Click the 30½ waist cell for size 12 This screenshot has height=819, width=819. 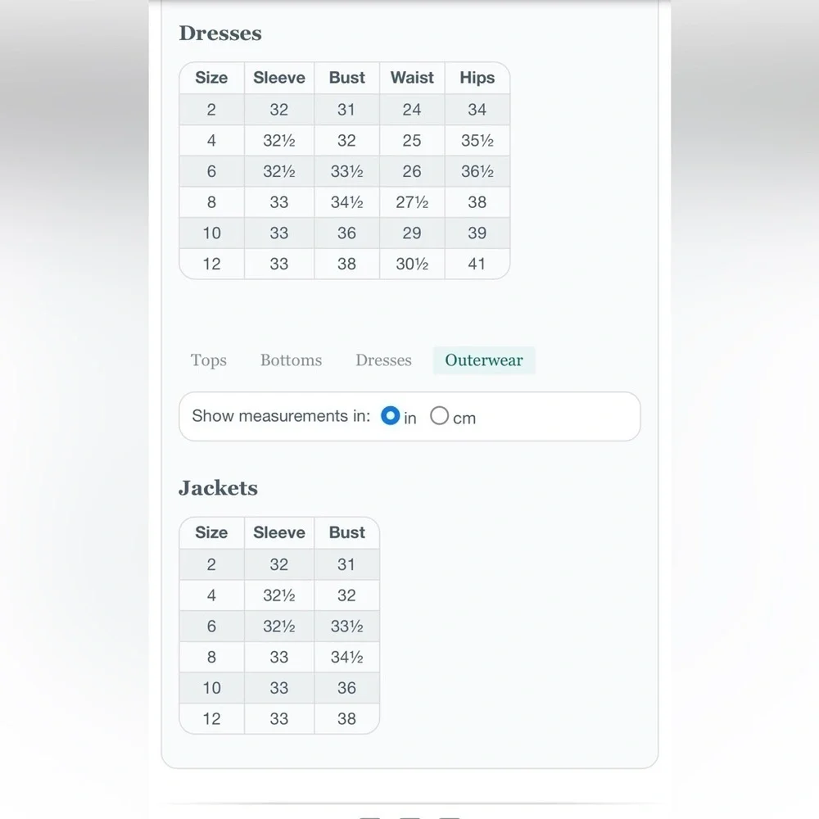pos(412,264)
